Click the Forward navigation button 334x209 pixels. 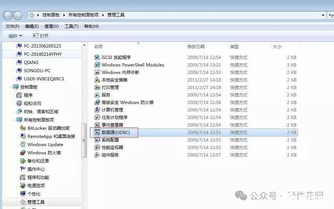pyautogui.click(x=17, y=15)
